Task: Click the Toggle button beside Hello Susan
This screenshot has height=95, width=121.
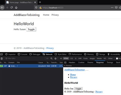Action: pyautogui.click(x=31, y=29)
